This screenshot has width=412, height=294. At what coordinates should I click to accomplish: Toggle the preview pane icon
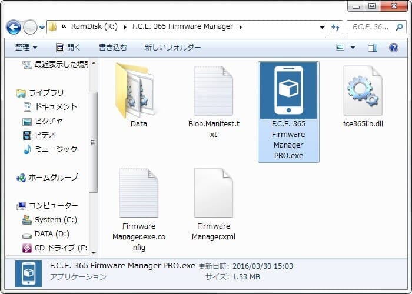coord(373,48)
